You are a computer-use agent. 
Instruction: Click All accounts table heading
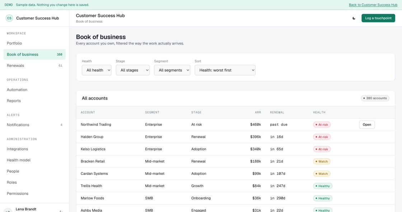(95, 98)
